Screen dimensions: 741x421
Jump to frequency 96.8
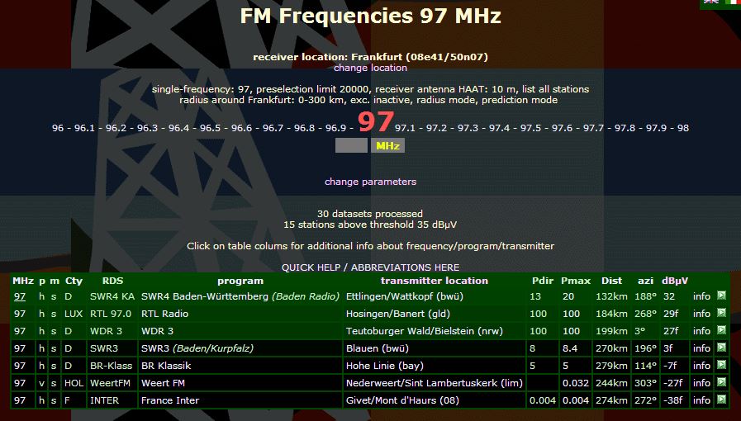tap(304, 128)
